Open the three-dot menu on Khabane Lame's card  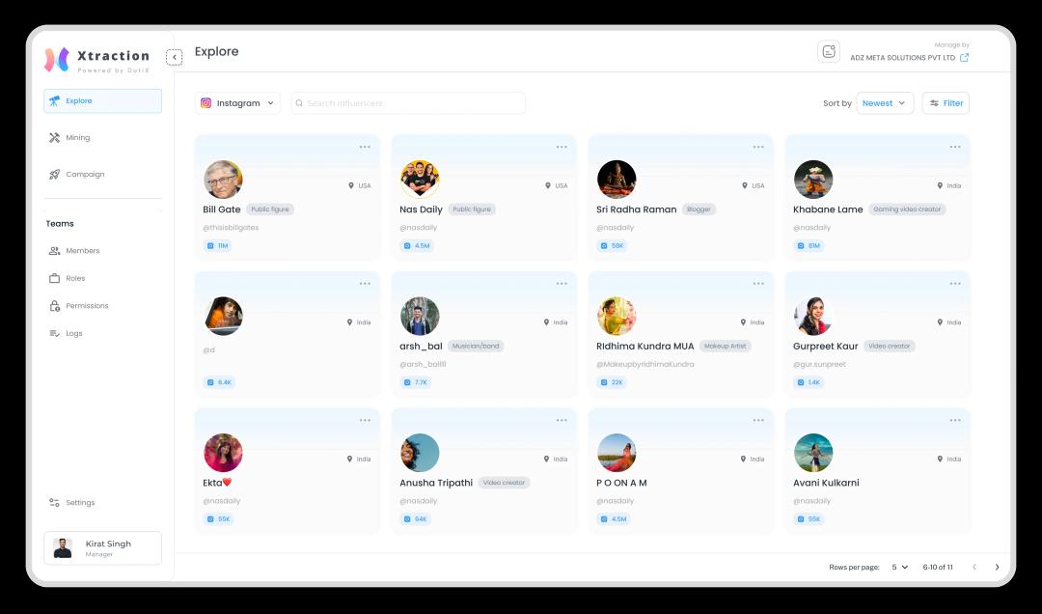(955, 147)
